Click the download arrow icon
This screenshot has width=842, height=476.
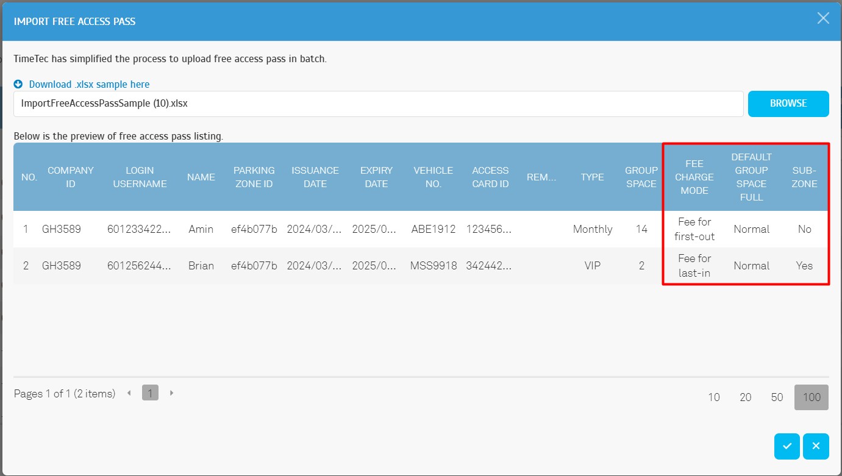pyautogui.click(x=18, y=84)
